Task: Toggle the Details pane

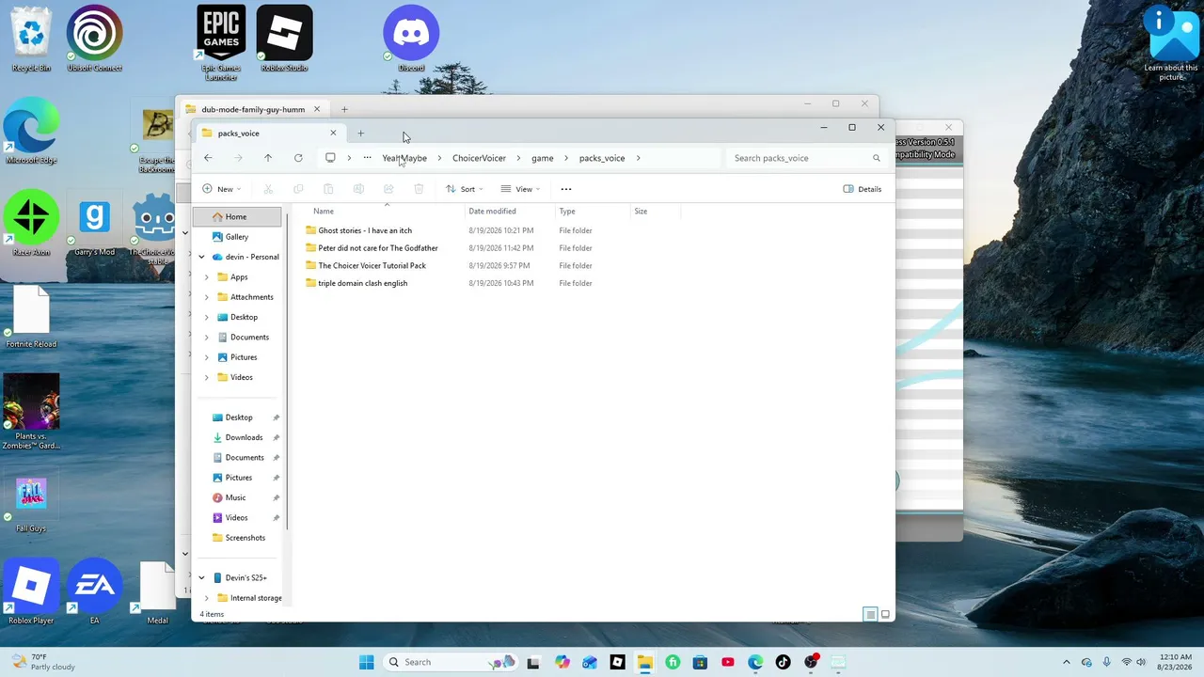Action: (863, 189)
